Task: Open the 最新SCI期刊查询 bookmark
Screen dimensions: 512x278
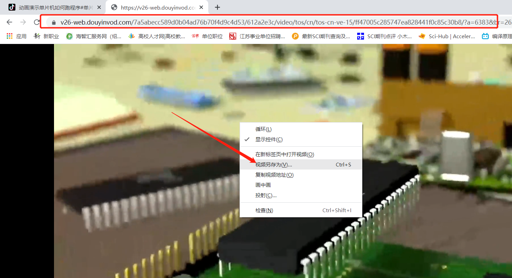Action: pos(321,36)
